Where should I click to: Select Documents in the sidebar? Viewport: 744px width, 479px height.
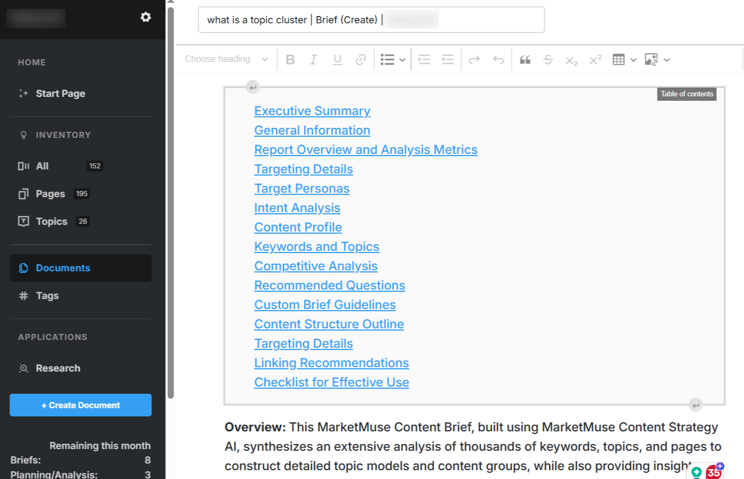[80, 268]
